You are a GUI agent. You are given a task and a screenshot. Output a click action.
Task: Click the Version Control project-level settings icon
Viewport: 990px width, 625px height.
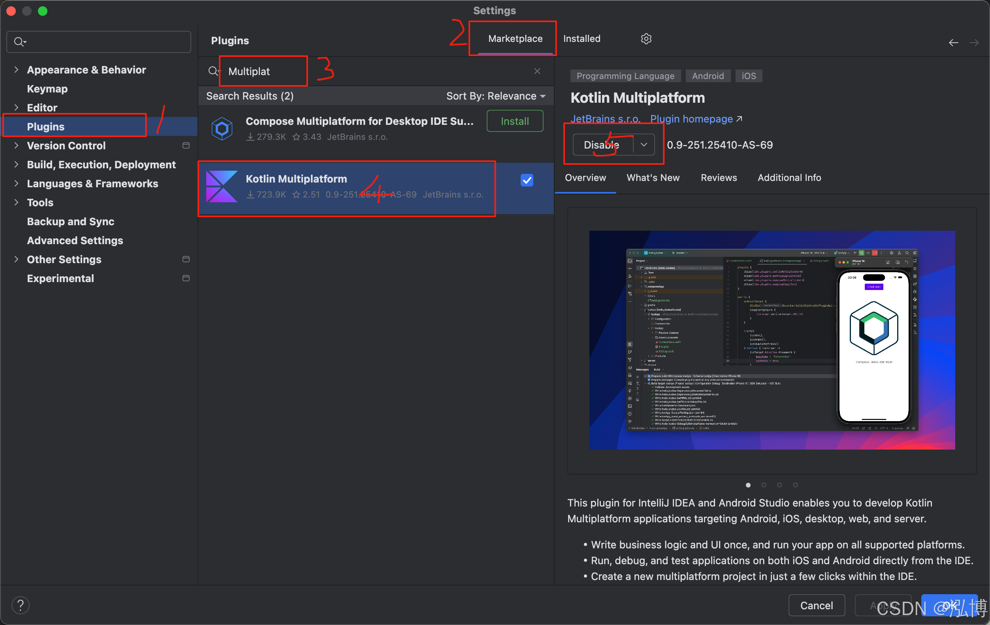(x=186, y=145)
